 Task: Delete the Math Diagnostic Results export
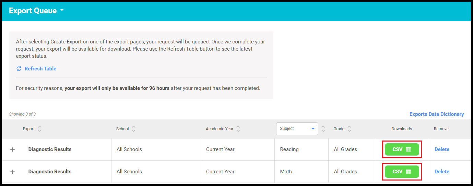[x=442, y=172]
